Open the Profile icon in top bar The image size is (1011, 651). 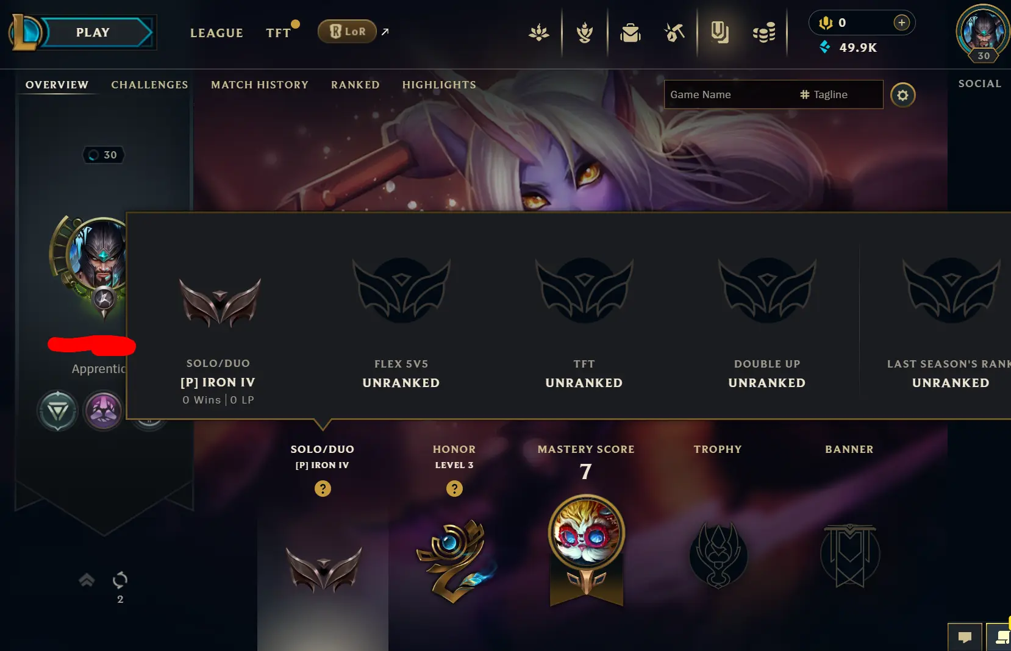[720, 32]
